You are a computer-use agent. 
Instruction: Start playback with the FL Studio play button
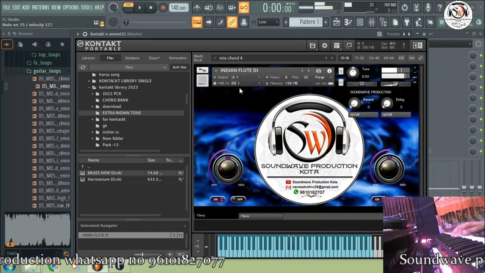140,8
